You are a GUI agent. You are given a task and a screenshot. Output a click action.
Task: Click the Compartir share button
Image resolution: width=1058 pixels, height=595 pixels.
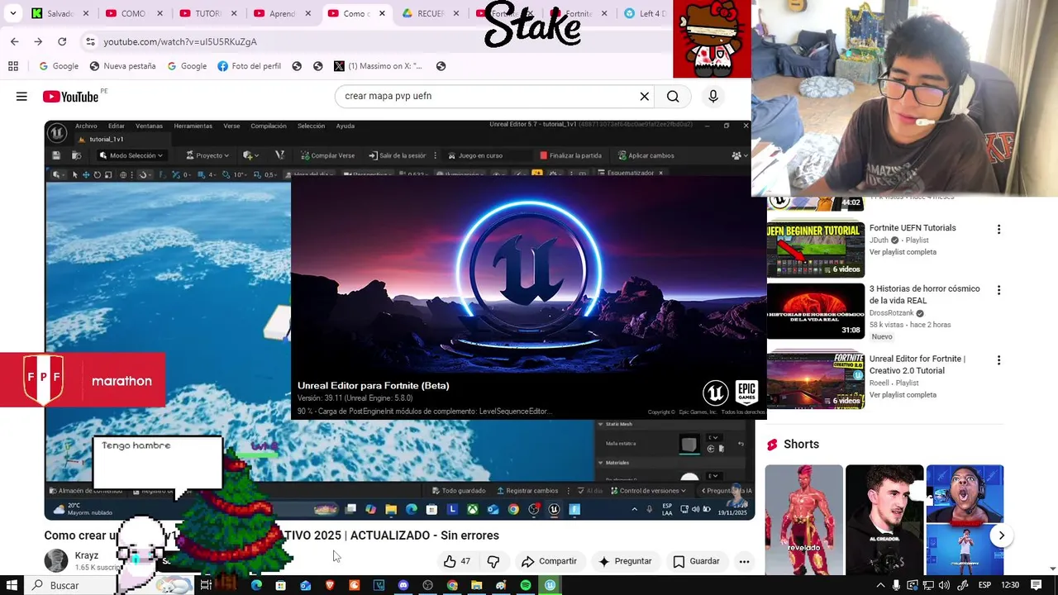(x=550, y=561)
